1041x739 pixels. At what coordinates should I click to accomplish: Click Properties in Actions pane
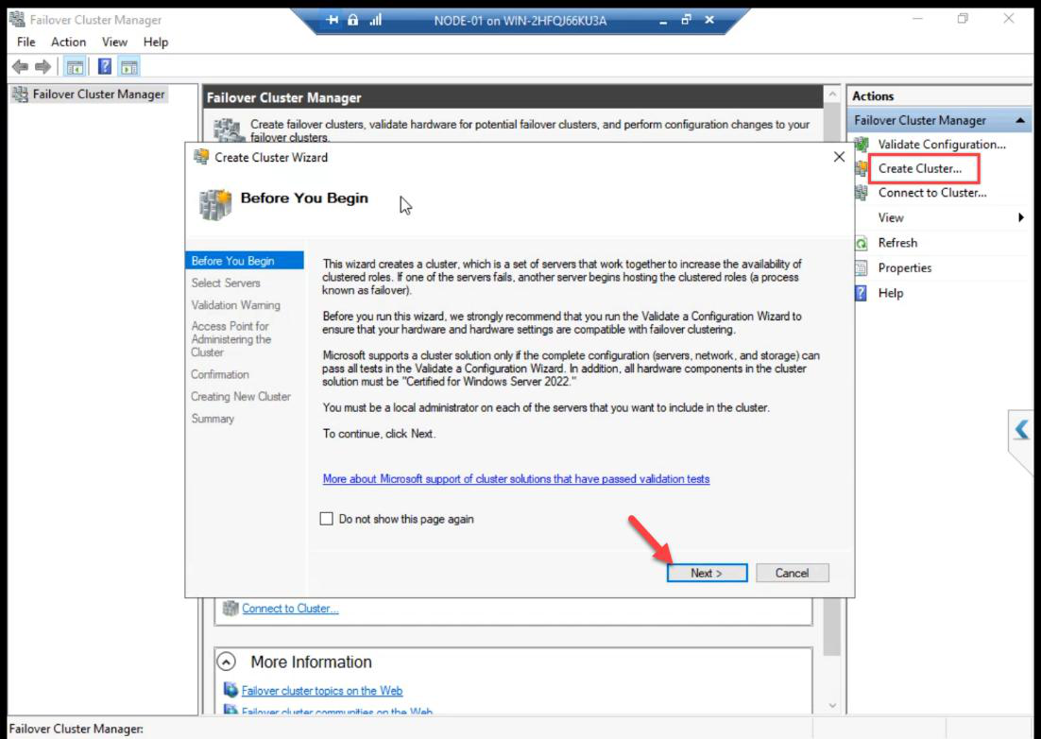tap(904, 268)
